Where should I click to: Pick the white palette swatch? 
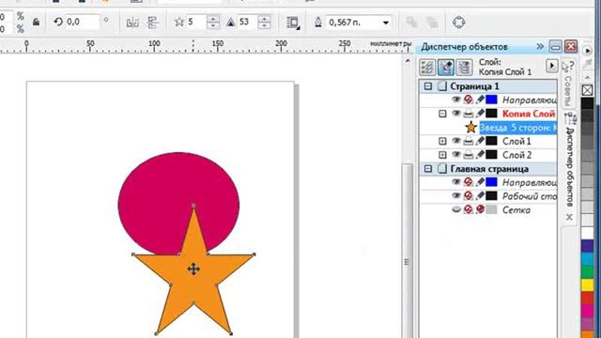[587, 233]
